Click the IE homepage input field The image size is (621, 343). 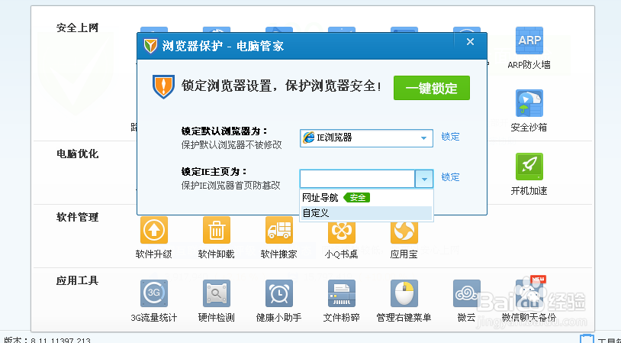pos(358,179)
